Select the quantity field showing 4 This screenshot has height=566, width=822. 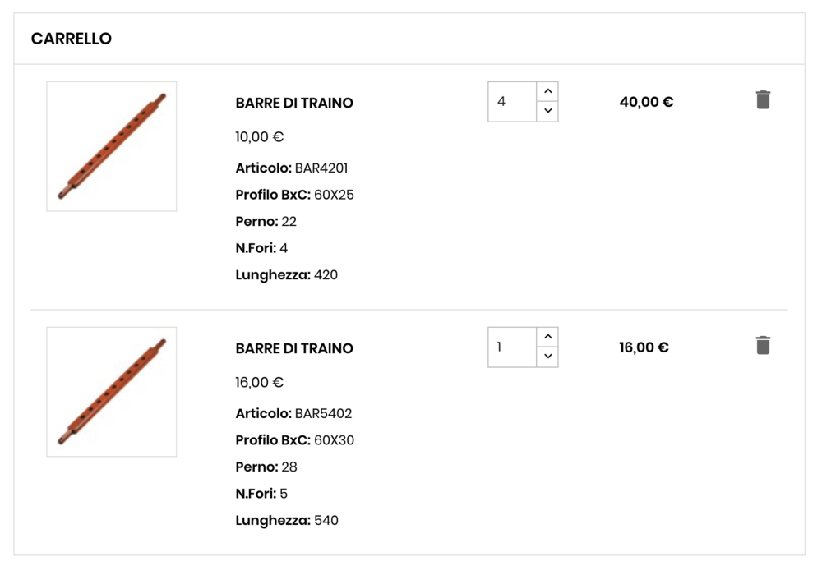click(x=511, y=100)
